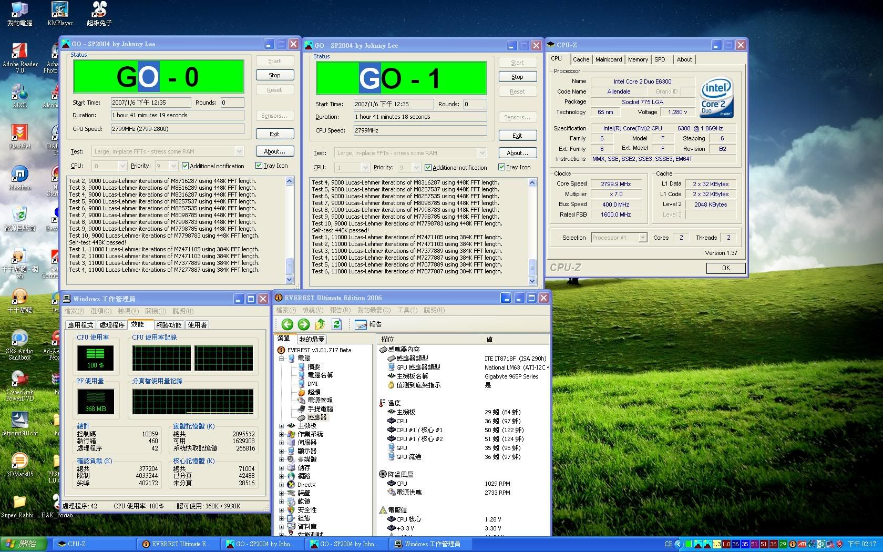
Task: Open the ADSL desktop shortcut
Action: click(20, 96)
